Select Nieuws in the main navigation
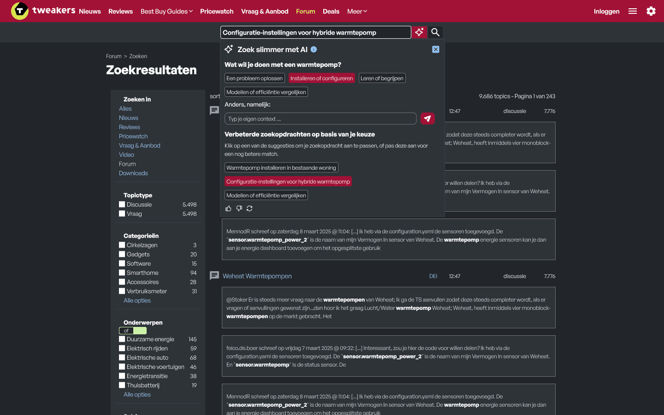The image size is (664, 415). tap(90, 11)
